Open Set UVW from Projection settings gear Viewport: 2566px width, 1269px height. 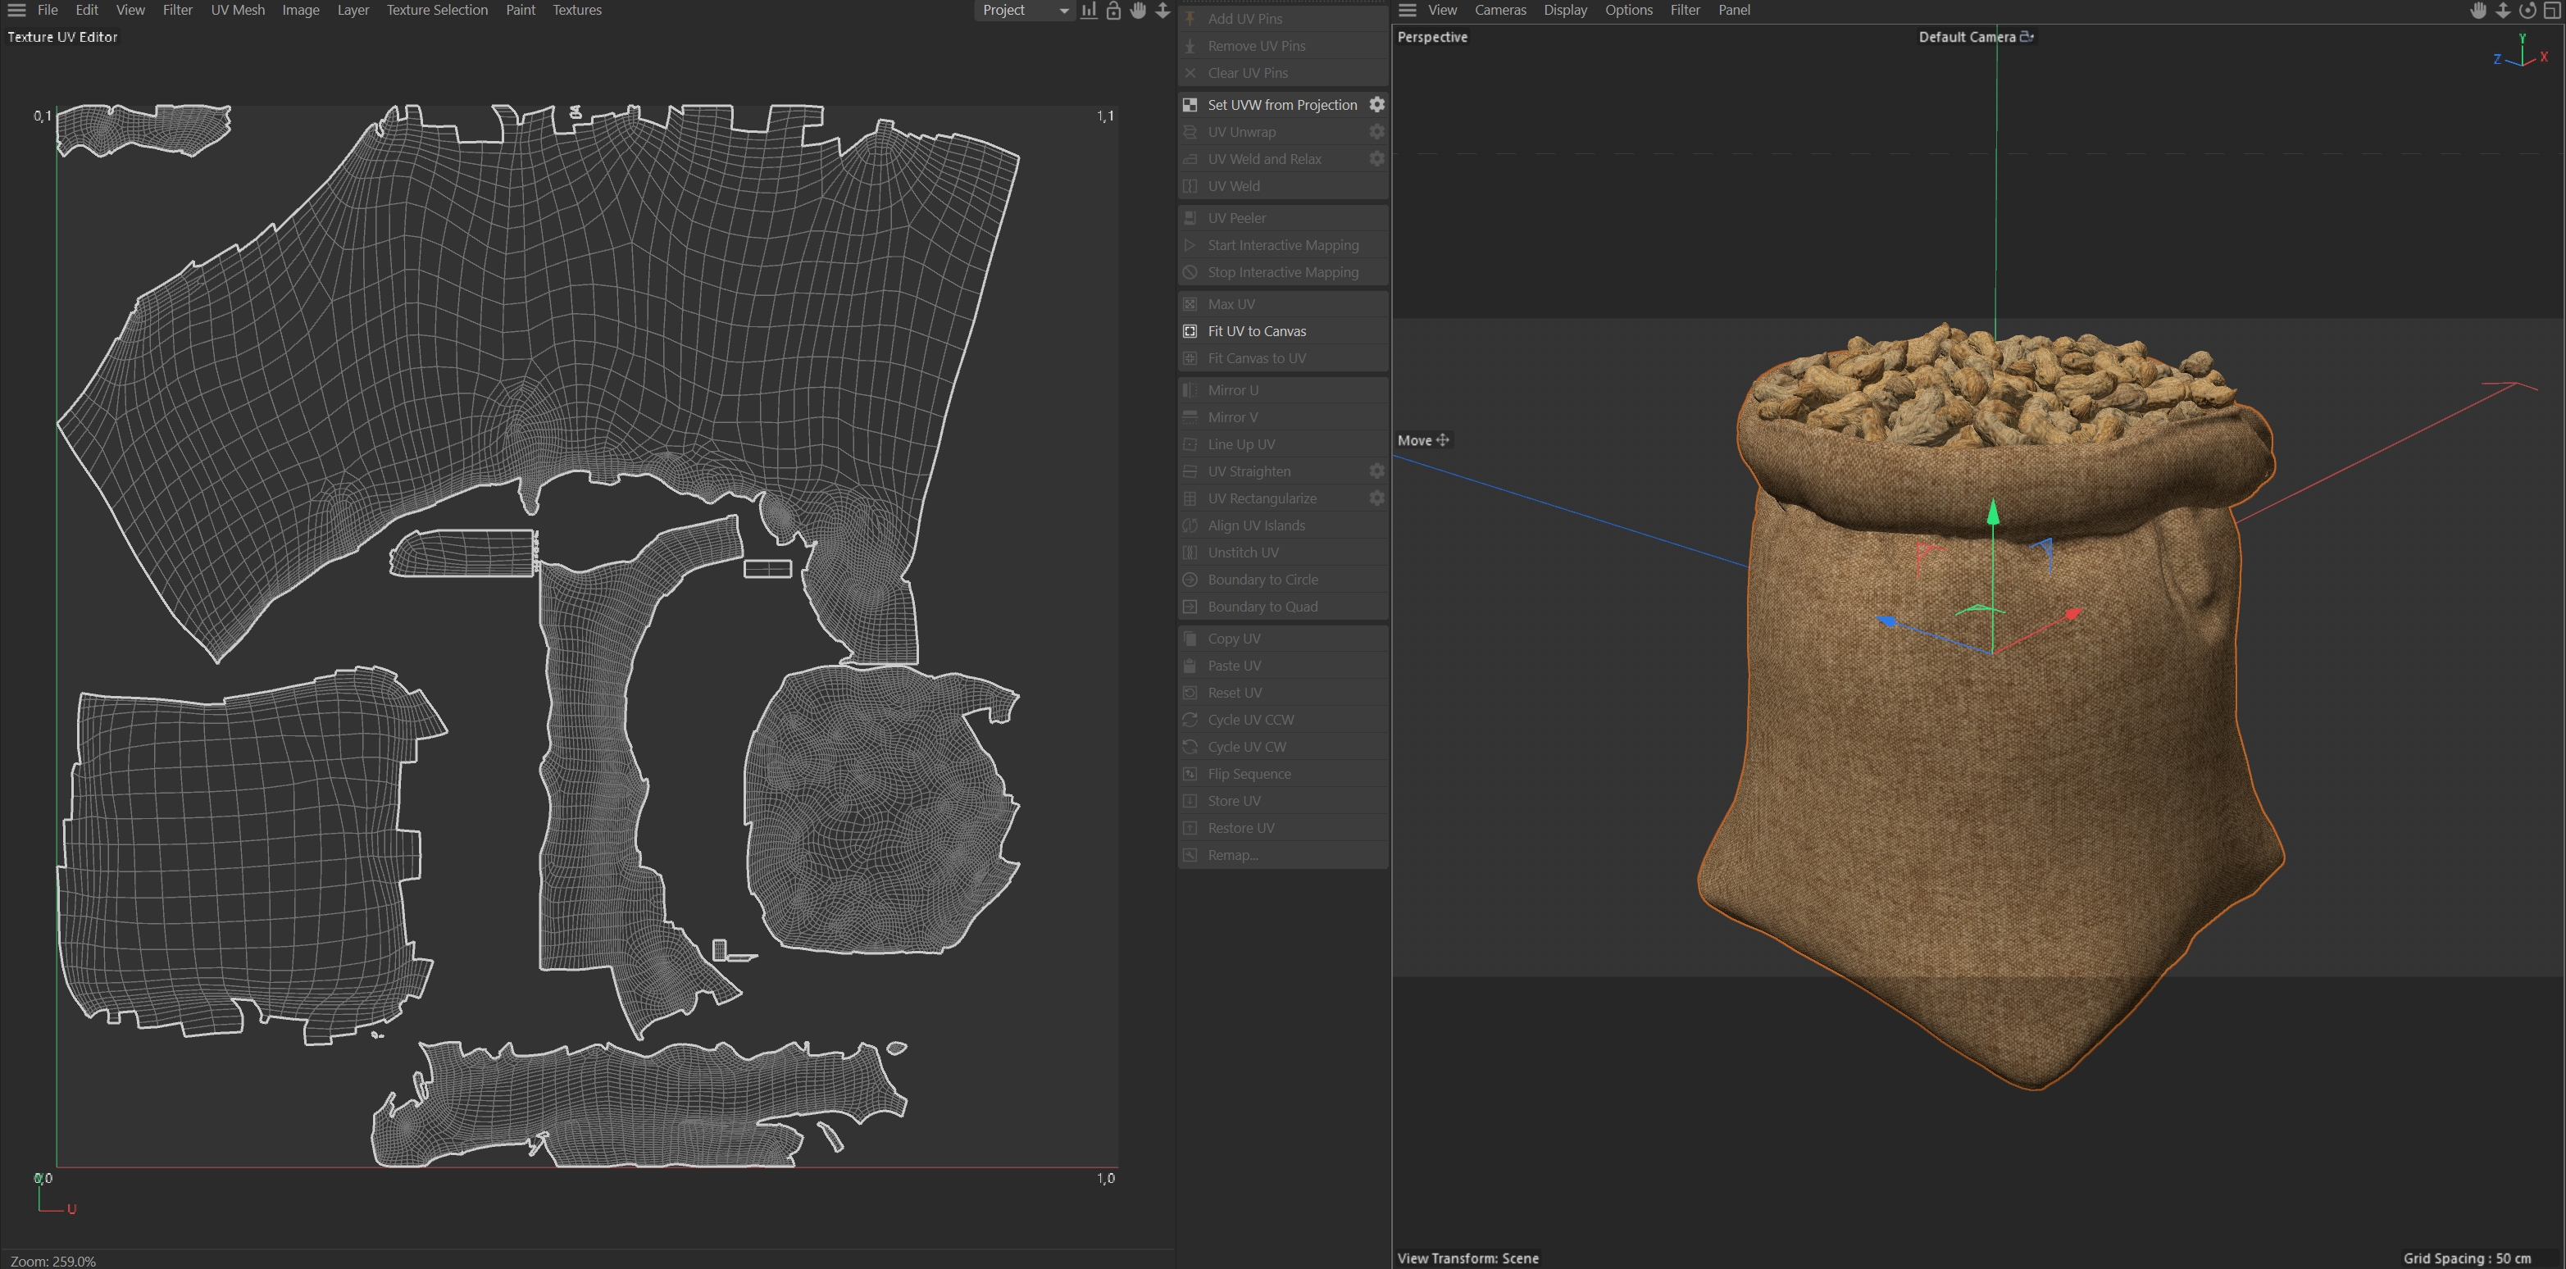click(1376, 105)
